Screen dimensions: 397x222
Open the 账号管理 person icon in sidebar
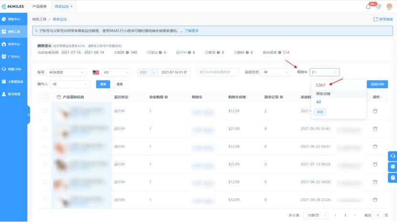point(4,94)
